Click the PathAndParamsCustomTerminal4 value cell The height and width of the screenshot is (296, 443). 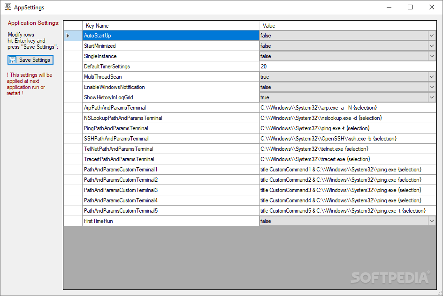[x=348, y=200]
